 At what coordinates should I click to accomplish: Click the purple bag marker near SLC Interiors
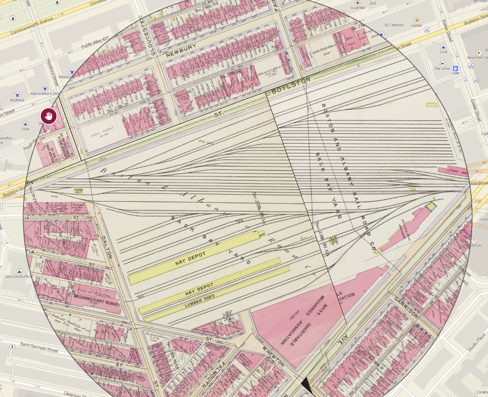click(381, 34)
